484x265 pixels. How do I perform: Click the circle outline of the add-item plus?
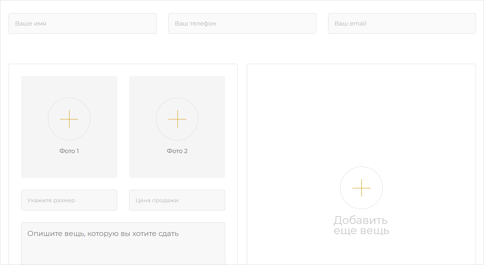click(341, 188)
